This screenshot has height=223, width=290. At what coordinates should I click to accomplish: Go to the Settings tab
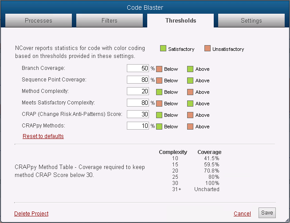(x=251, y=20)
